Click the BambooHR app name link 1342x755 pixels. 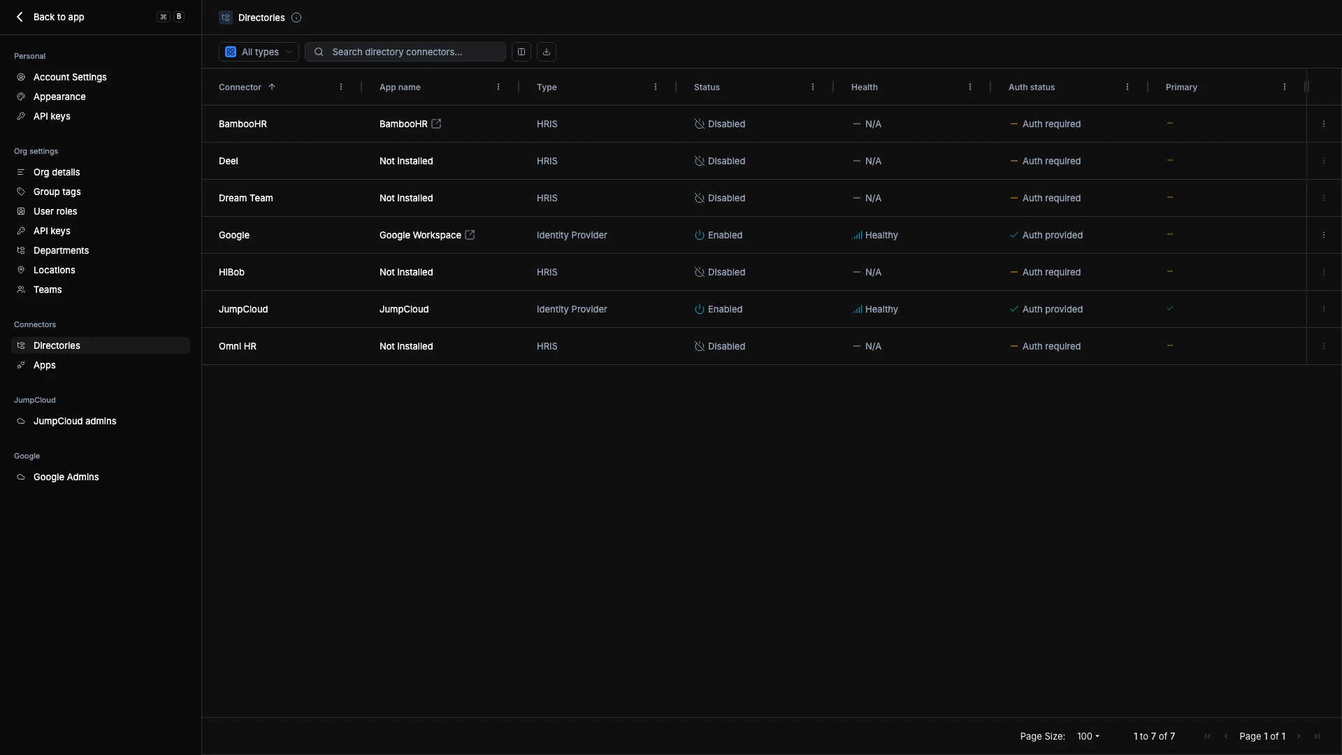pos(403,124)
